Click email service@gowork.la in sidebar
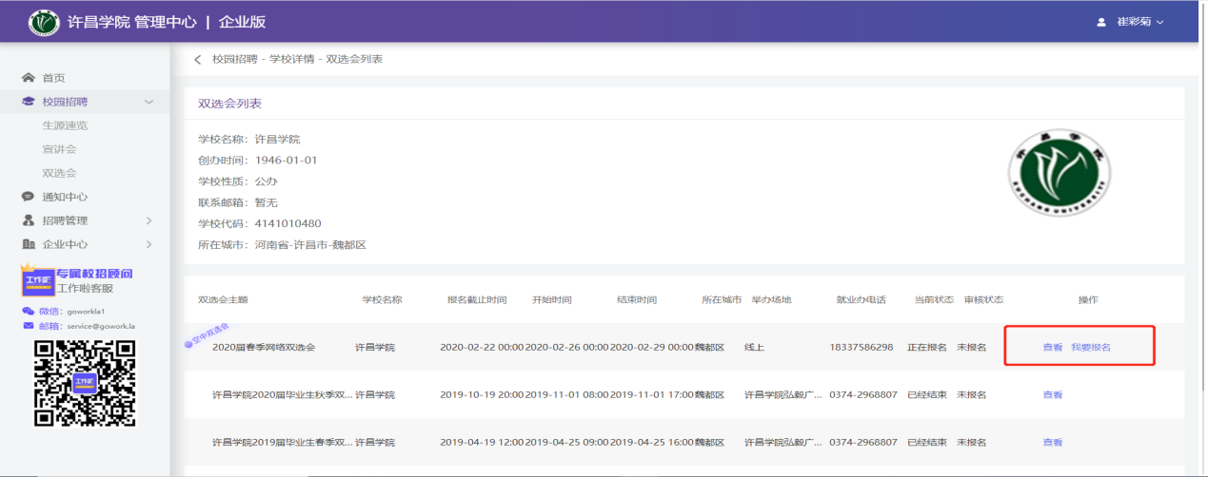 coord(100,326)
